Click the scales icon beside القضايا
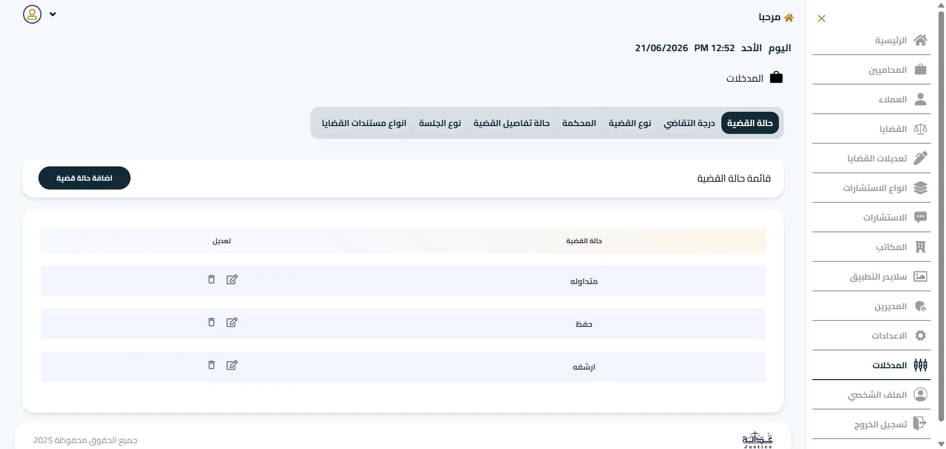946x449 pixels. 920,129
